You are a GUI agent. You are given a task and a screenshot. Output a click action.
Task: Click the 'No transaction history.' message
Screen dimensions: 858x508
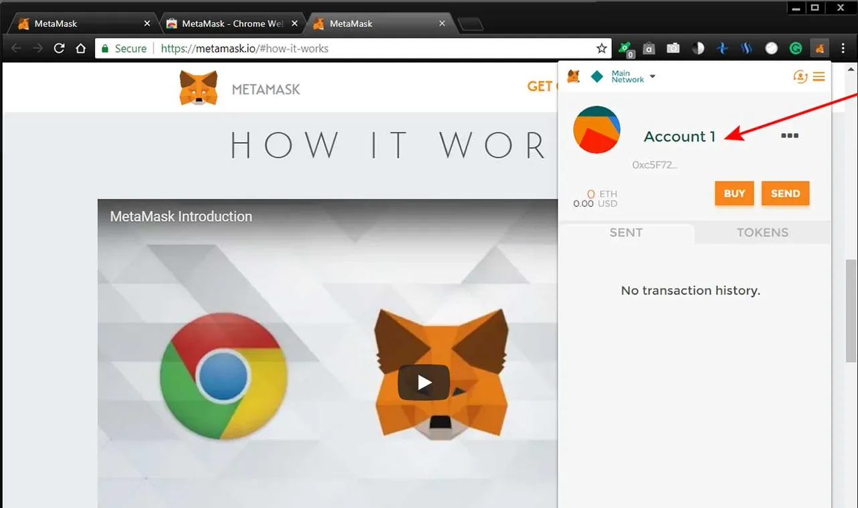pos(690,291)
